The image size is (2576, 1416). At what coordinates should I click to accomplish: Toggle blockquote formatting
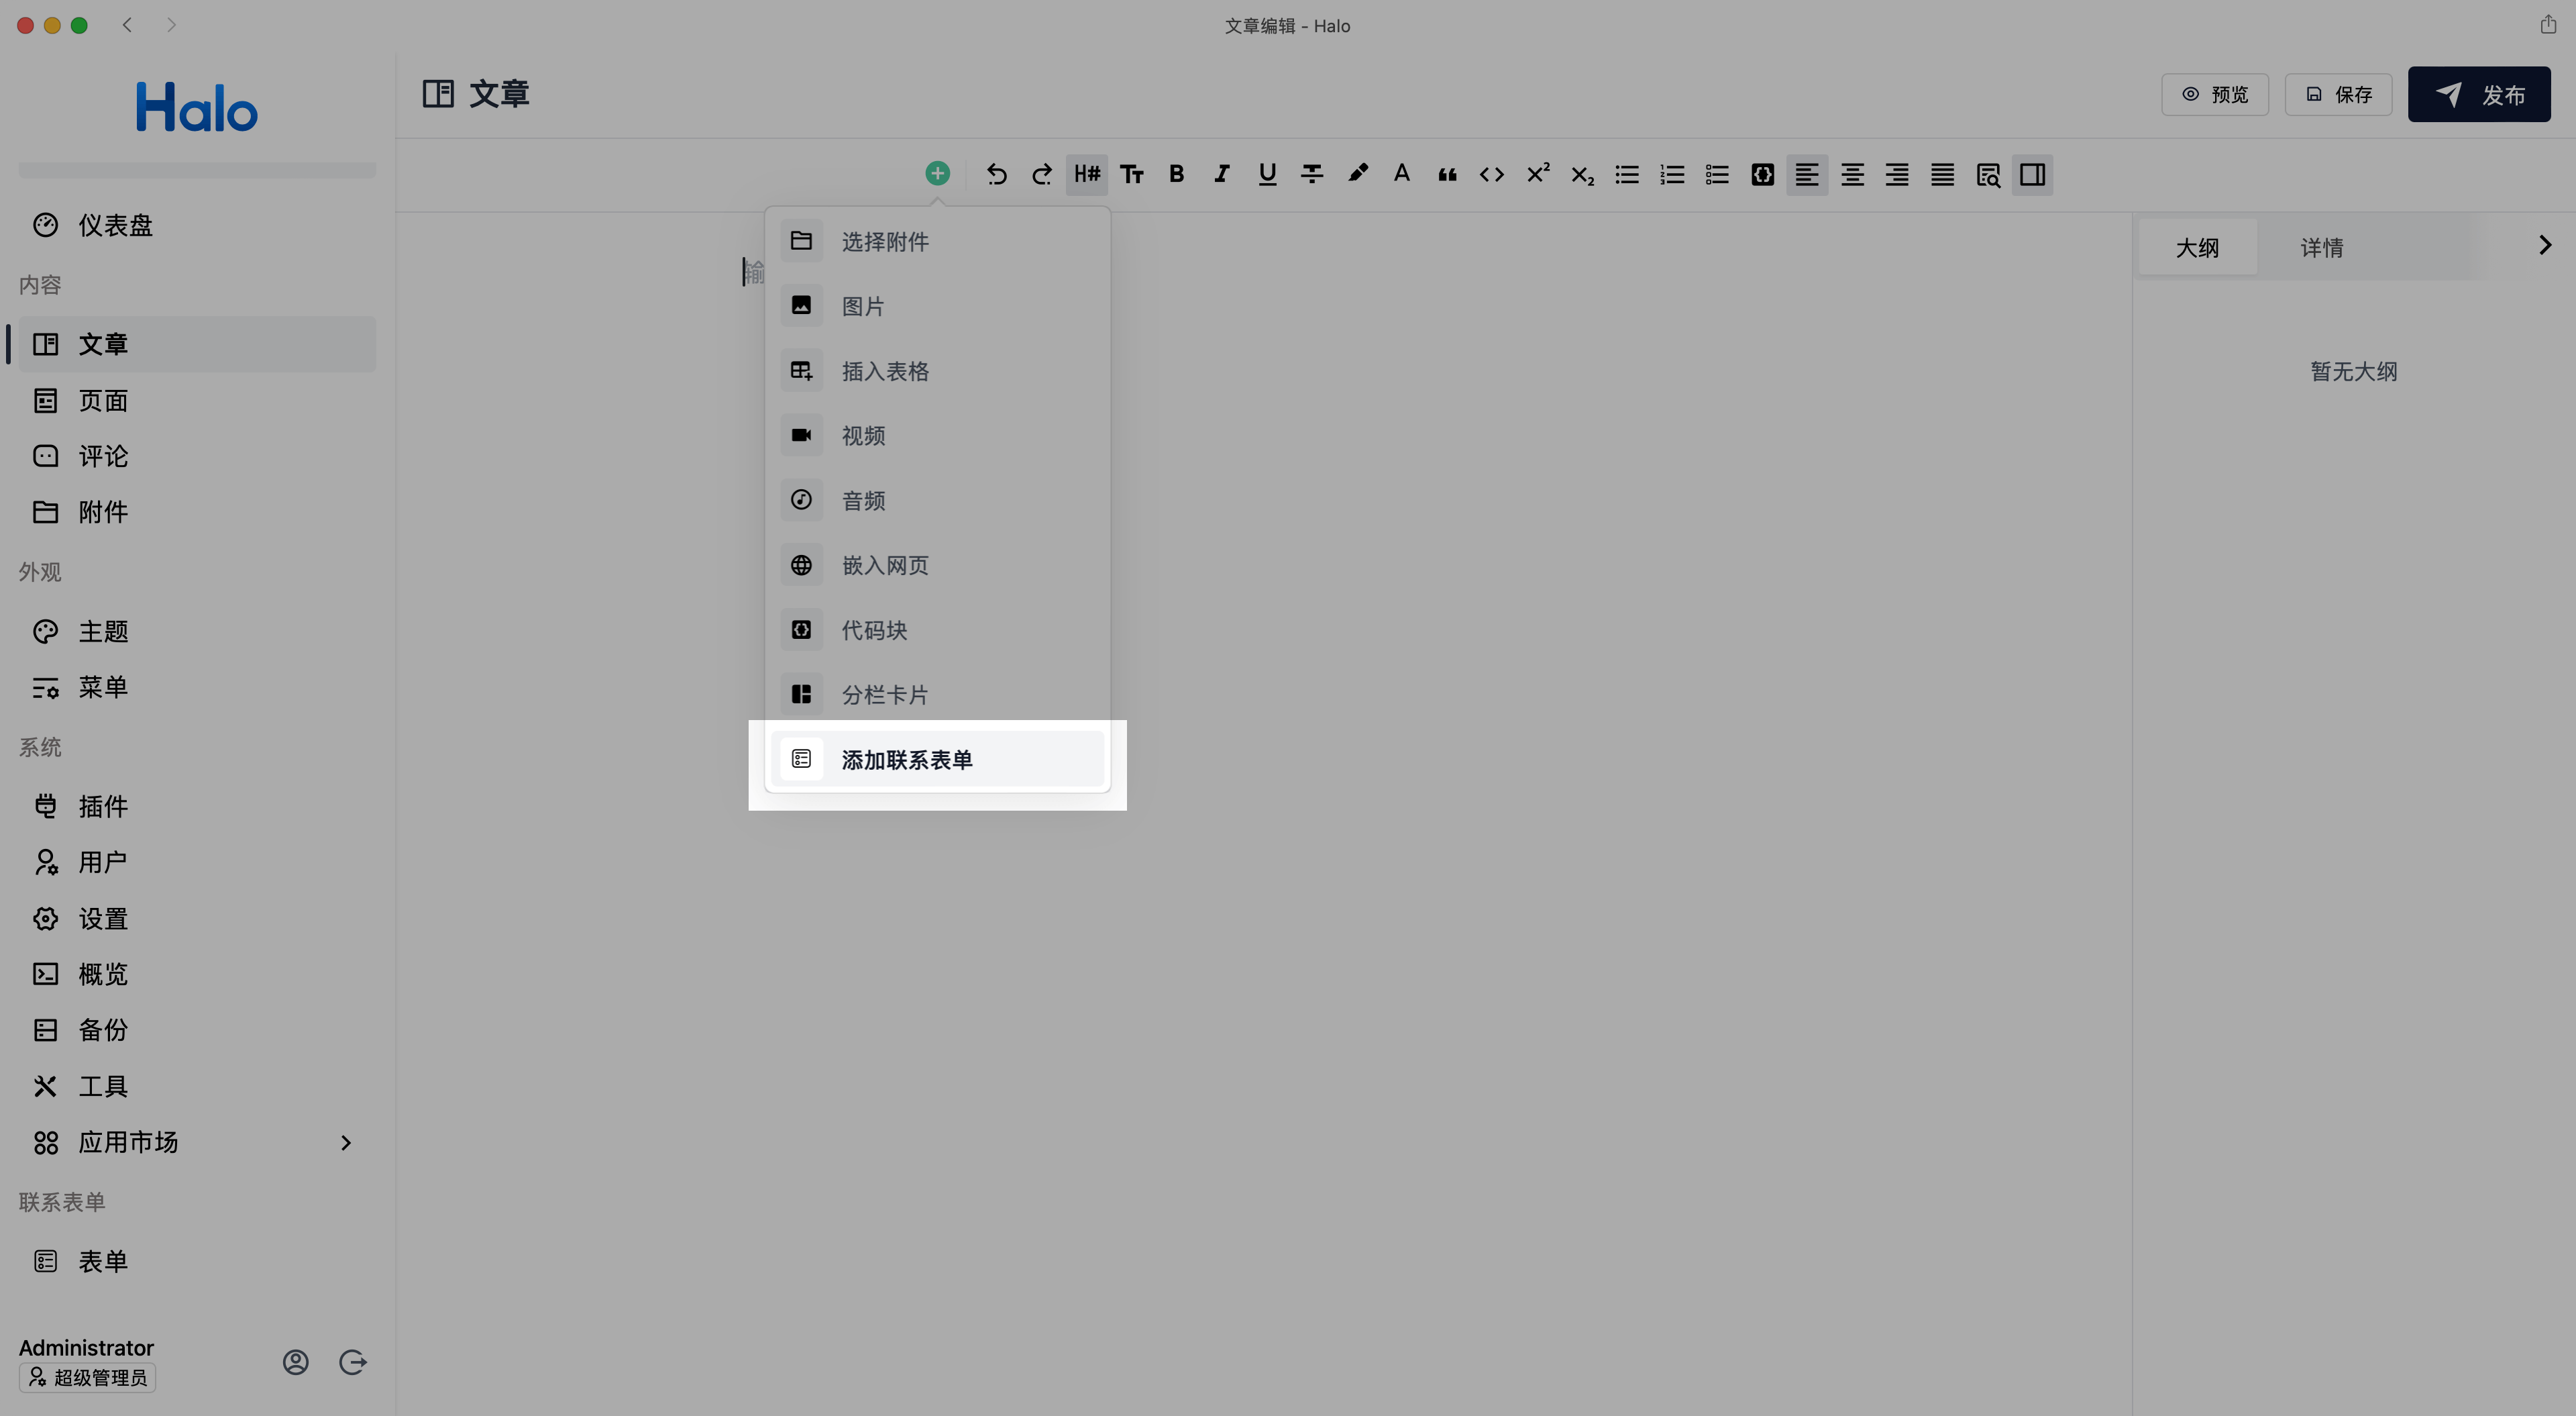[1447, 174]
